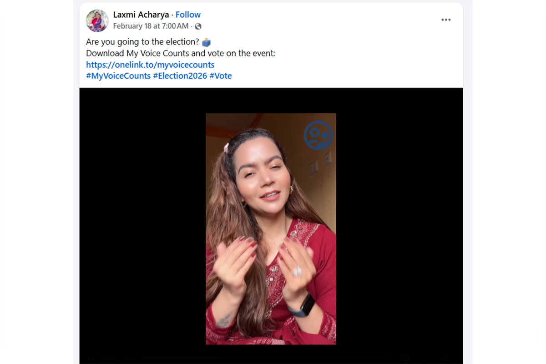This screenshot has height=364, width=546.
Task: Open video settings gear icon
Action: 404,358
